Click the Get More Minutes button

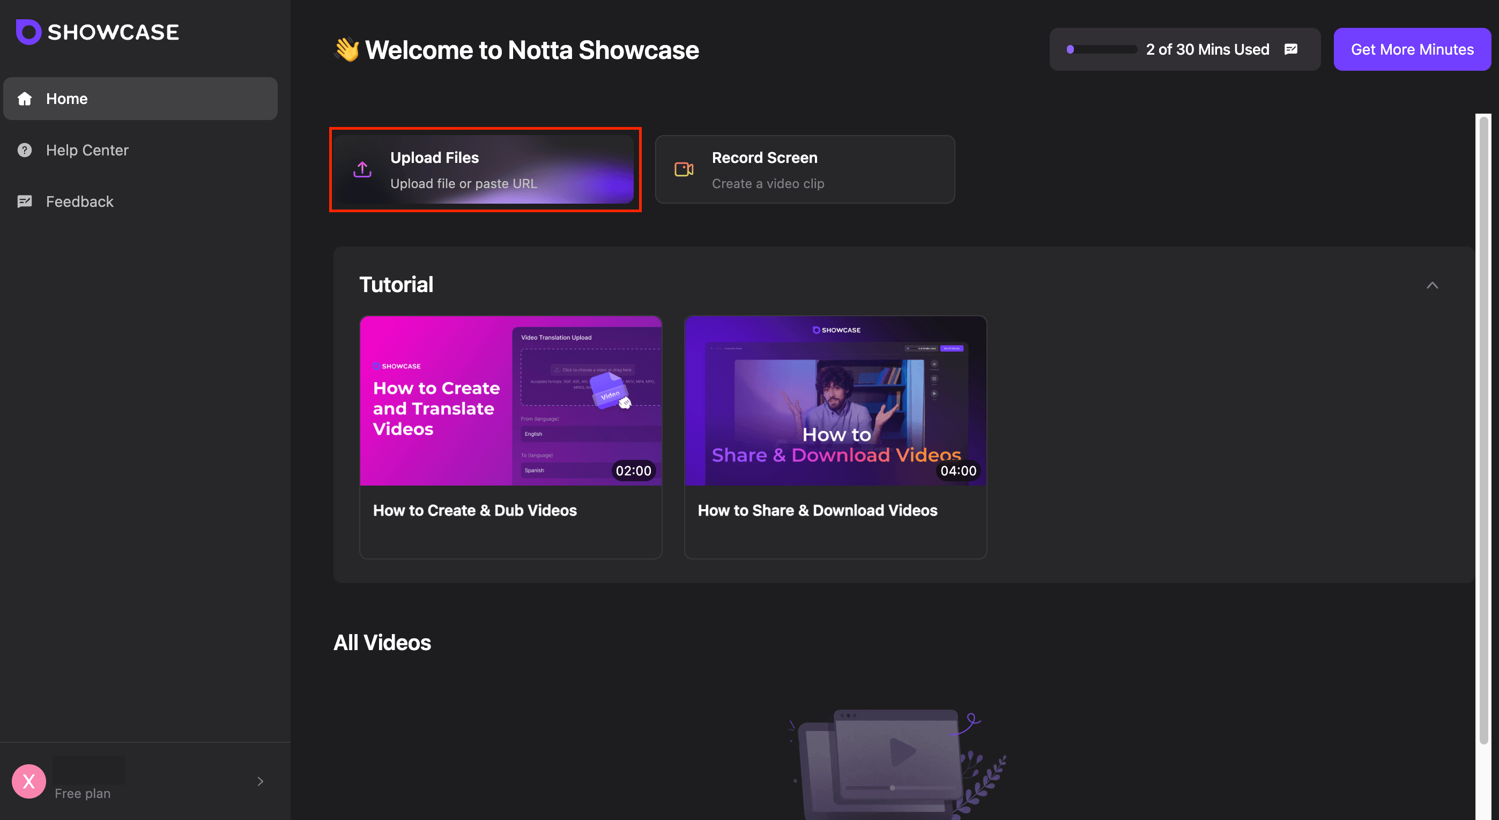pyautogui.click(x=1412, y=49)
